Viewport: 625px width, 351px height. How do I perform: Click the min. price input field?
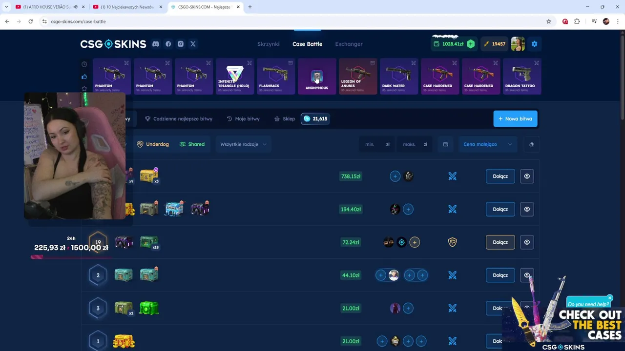(377, 144)
